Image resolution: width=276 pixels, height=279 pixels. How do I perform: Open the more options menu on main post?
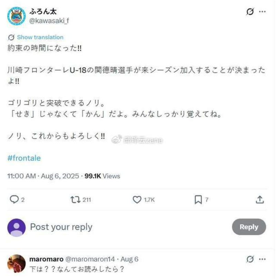click(x=262, y=12)
